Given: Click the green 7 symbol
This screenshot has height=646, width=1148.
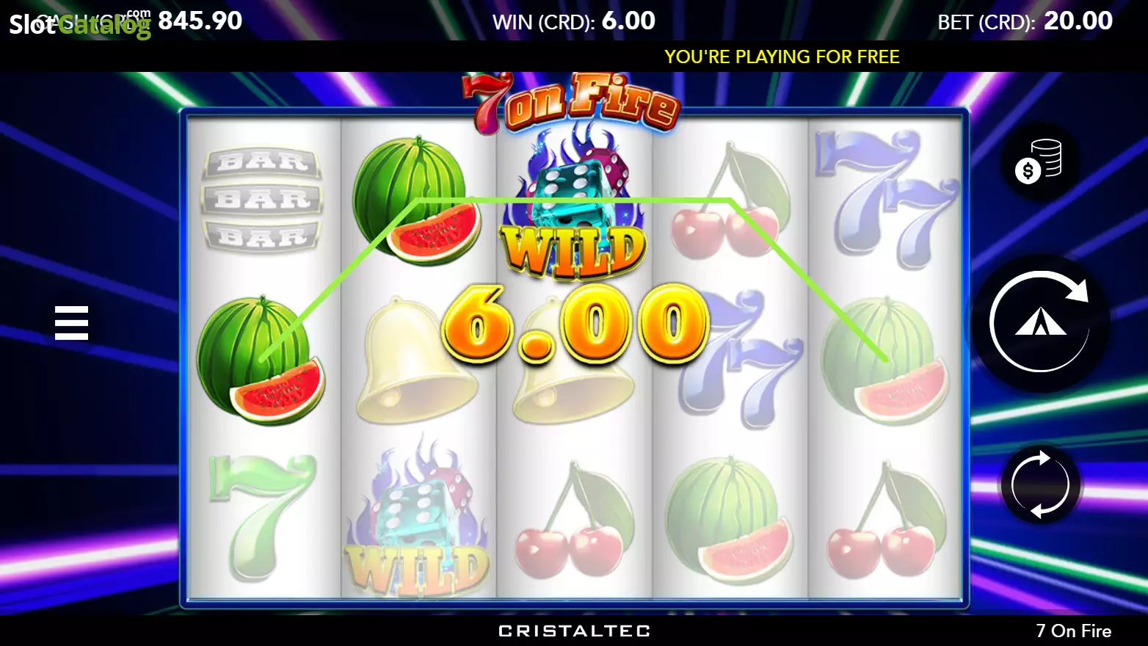Looking at the screenshot, I should 263,517.
